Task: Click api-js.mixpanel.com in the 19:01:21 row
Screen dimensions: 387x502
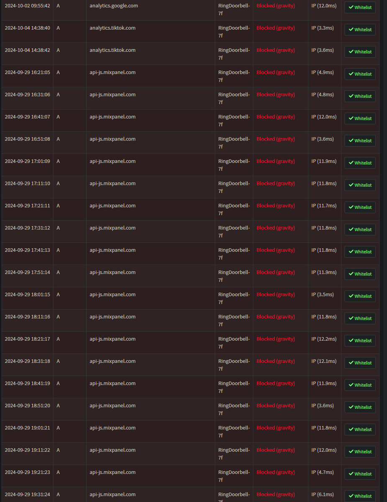Action: 112,428
